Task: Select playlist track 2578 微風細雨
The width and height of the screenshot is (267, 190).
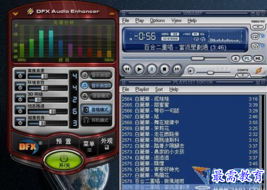Action: coord(190,181)
